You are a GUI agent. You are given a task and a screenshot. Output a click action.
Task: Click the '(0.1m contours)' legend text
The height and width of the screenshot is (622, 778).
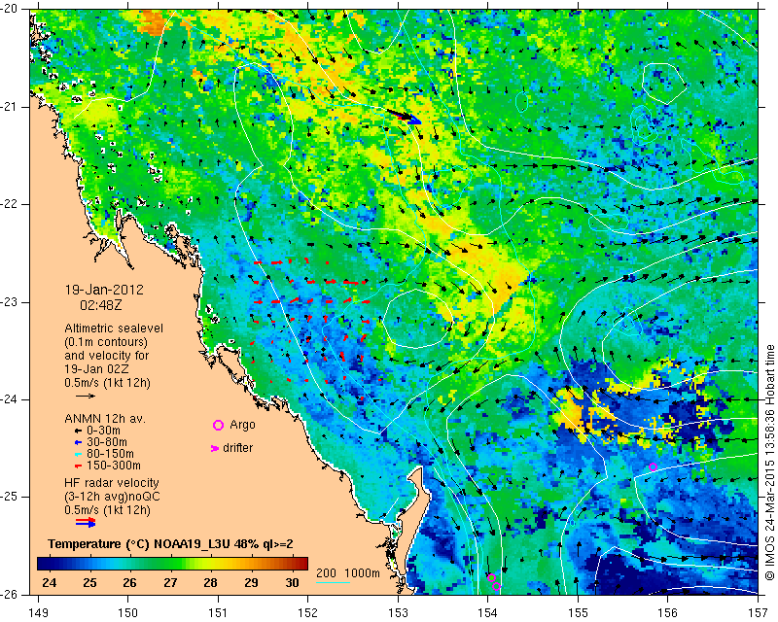(x=106, y=342)
